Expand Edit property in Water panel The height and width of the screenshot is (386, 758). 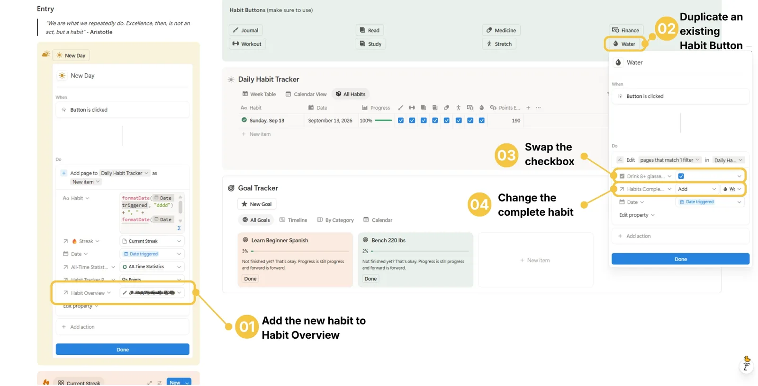tap(637, 215)
